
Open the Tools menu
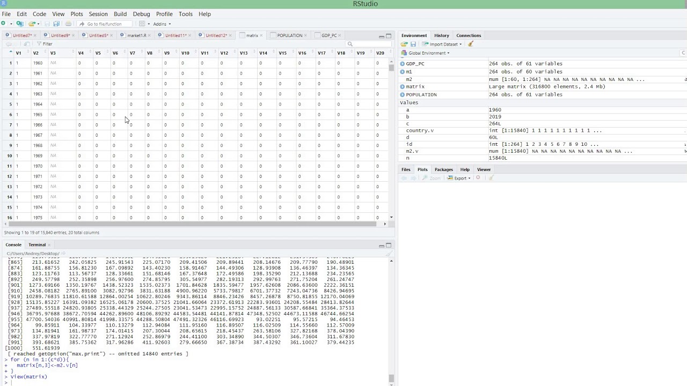186,14
